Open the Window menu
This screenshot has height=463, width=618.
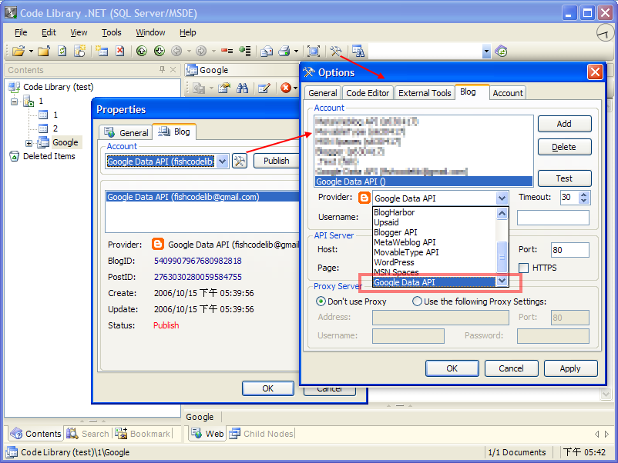150,32
